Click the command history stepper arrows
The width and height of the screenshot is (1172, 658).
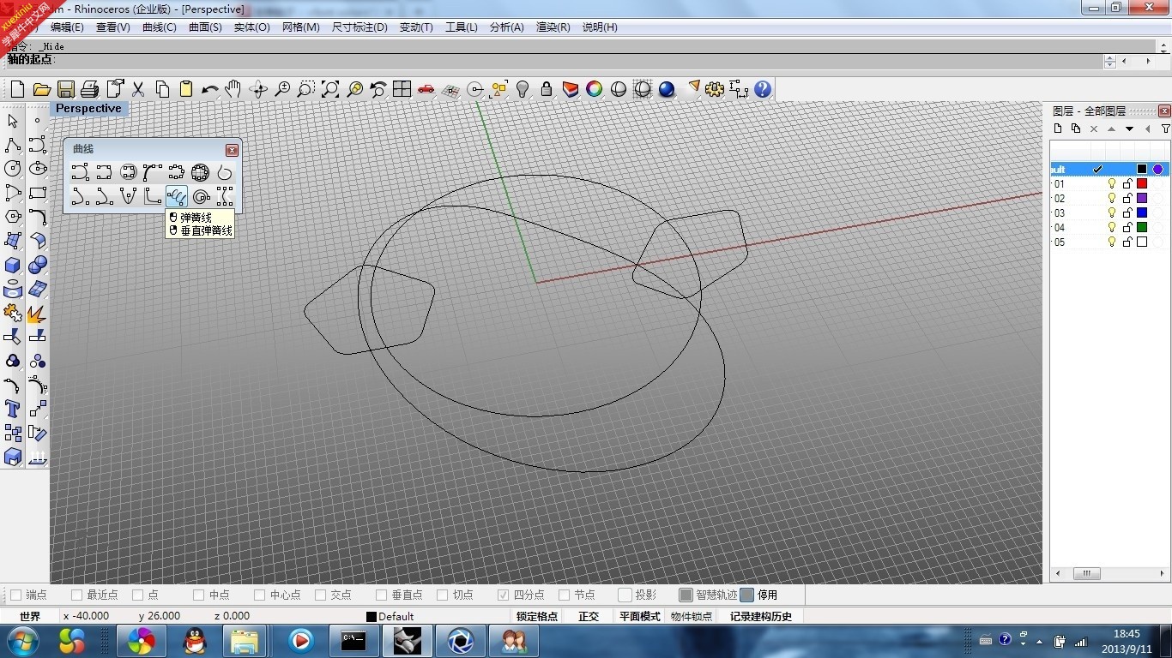click(x=1110, y=62)
